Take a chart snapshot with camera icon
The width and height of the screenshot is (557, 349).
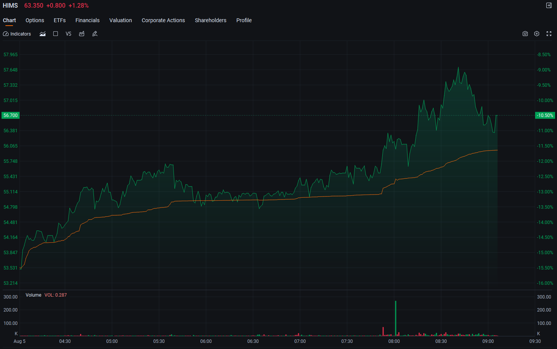pyautogui.click(x=525, y=34)
